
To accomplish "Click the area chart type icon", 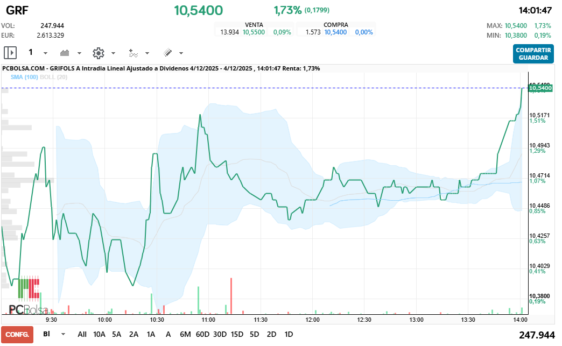I will [65, 53].
